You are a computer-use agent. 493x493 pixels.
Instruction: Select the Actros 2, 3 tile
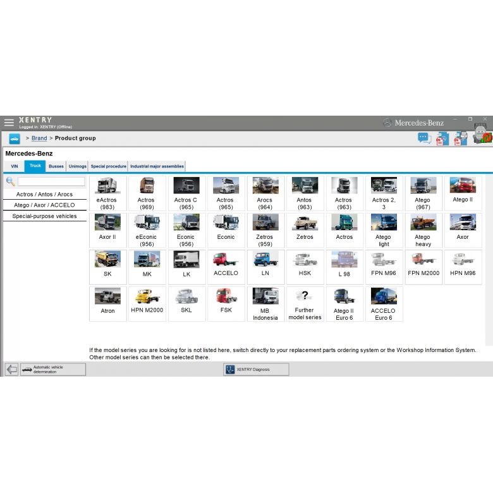[384, 193]
